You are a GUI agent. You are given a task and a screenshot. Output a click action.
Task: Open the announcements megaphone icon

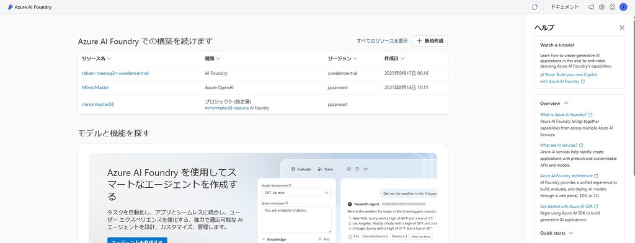(x=591, y=7)
